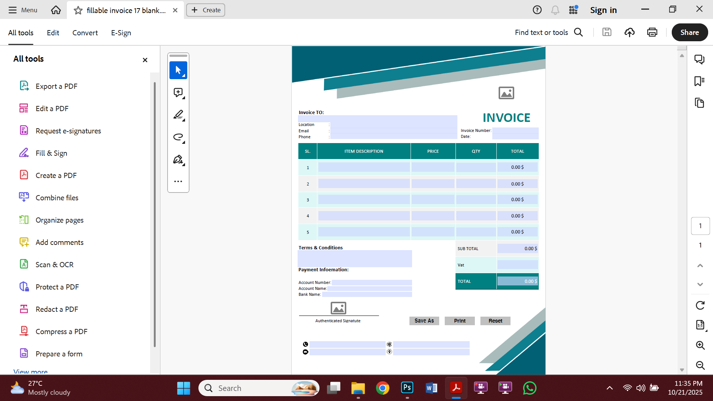
Task: Select the Draw freehand tool
Action: point(178,137)
